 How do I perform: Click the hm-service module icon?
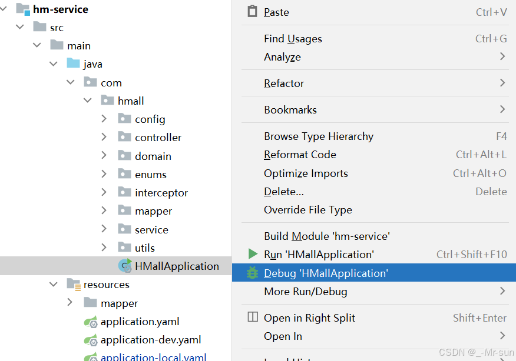22,9
